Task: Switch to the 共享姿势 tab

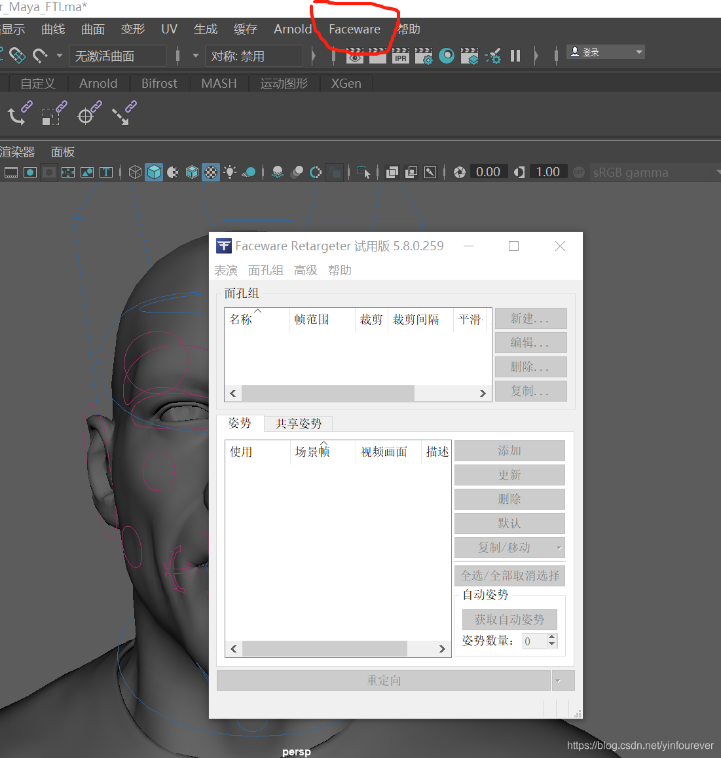Action: 298,424
